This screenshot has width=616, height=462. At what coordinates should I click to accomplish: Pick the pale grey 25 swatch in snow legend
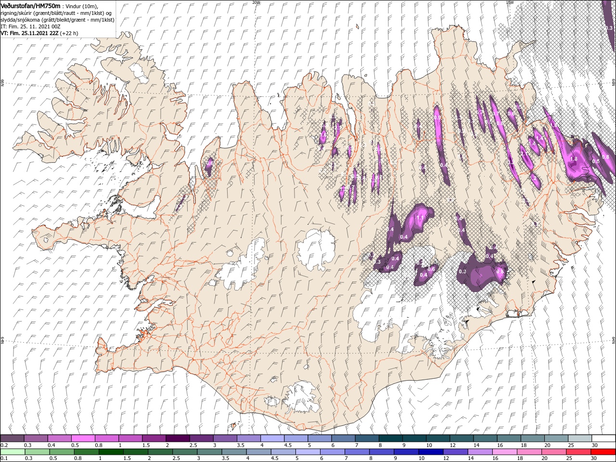click(x=580, y=438)
